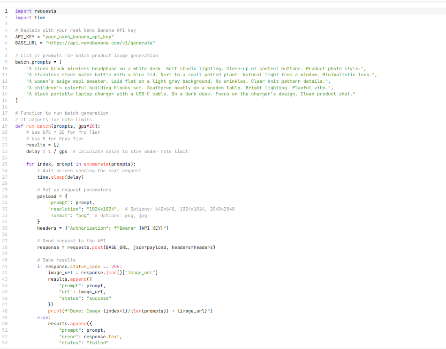Place cursor on 'import time' line
The height and width of the screenshot is (349, 446).
click(30, 18)
